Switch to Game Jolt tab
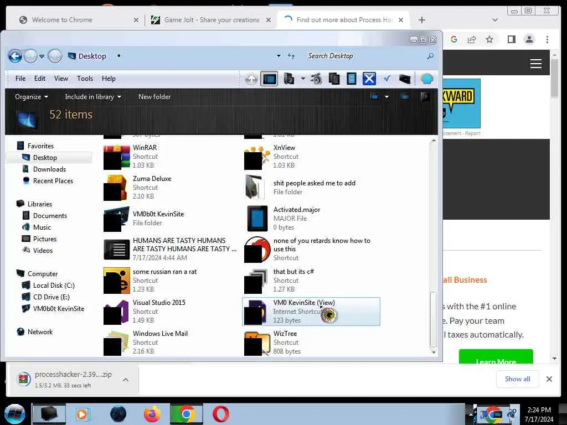 click(212, 20)
